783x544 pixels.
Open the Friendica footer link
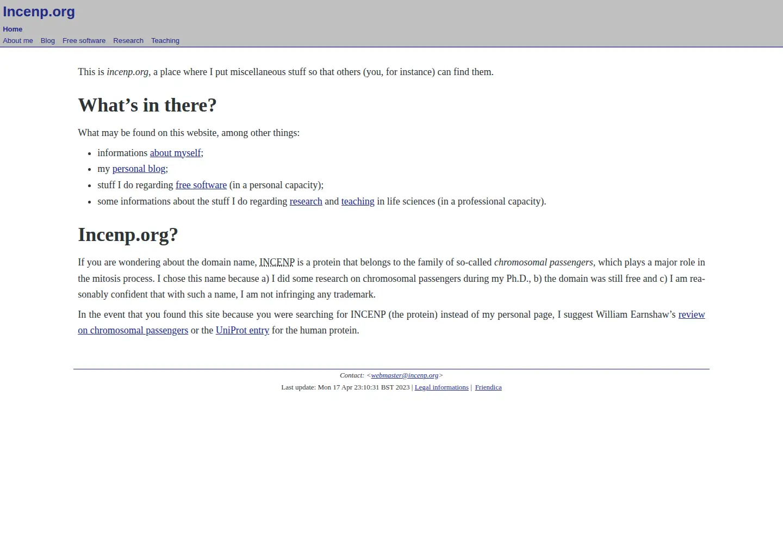tap(488, 387)
